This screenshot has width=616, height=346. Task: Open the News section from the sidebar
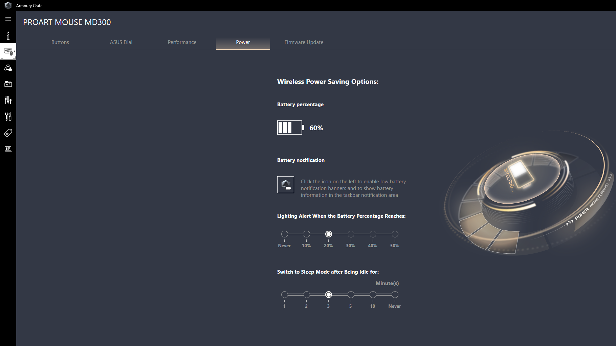click(x=8, y=149)
